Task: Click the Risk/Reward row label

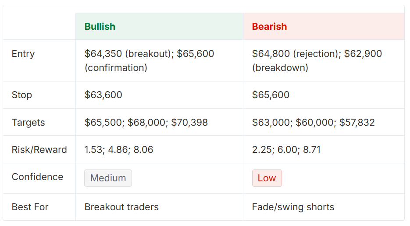Action: pos(39,149)
